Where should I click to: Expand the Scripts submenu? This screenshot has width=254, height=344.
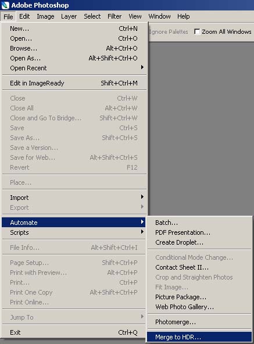(74, 232)
